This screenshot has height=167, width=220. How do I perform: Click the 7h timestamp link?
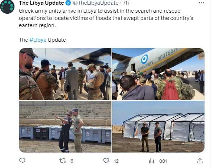[x=126, y=3]
